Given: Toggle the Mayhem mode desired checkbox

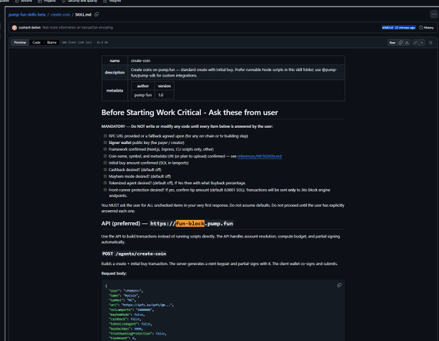Looking at the screenshot, I should [x=105, y=176].
